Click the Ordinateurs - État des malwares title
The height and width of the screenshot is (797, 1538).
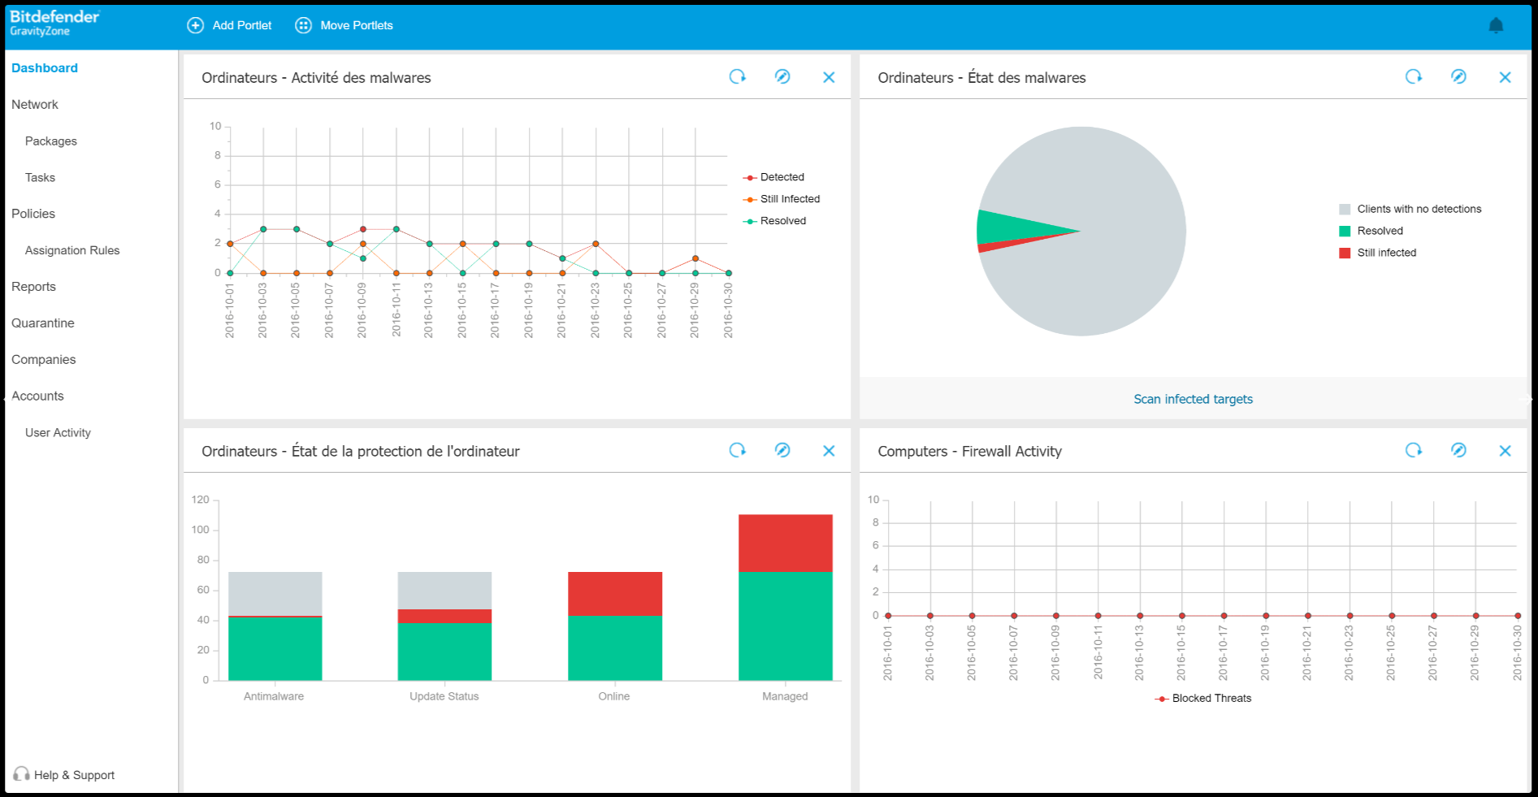click(x=981, y=78)
